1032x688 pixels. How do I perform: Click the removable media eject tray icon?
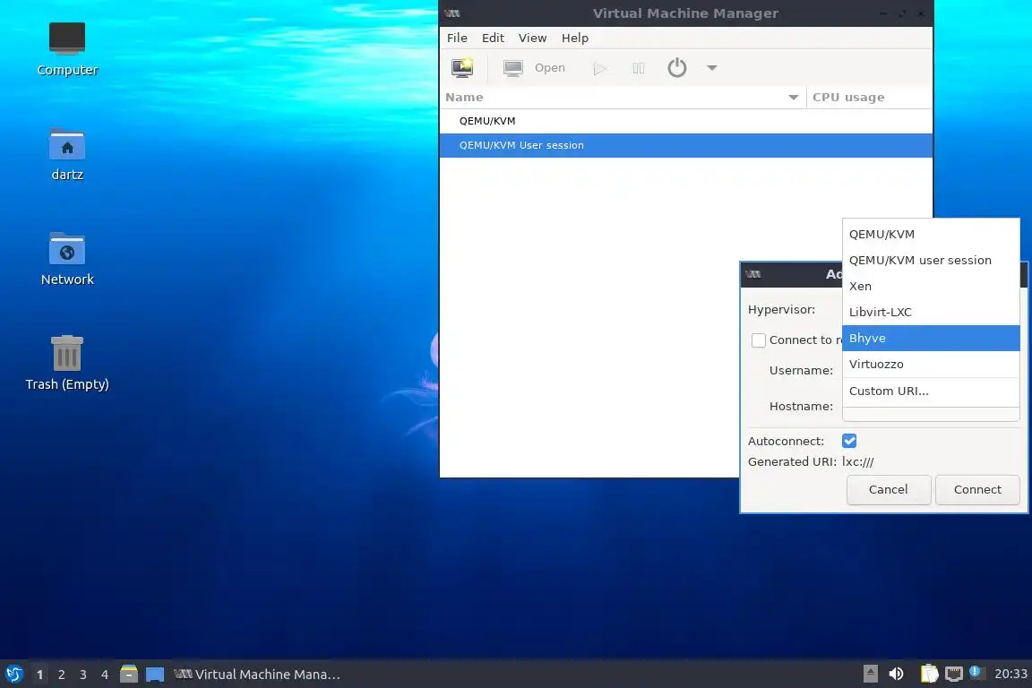click(x=870, y=674)
